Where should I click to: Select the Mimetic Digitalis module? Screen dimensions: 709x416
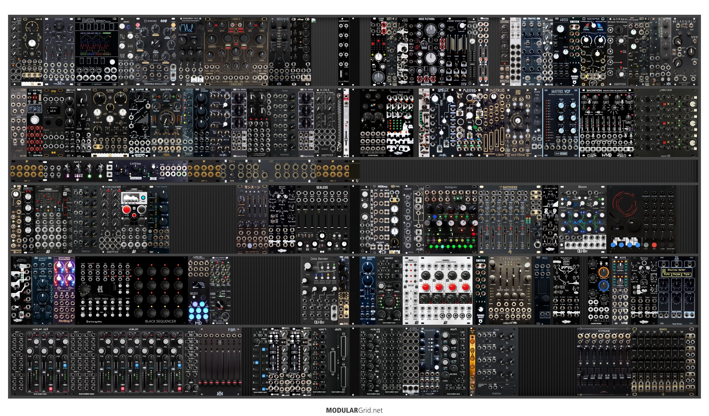(400, 123)
